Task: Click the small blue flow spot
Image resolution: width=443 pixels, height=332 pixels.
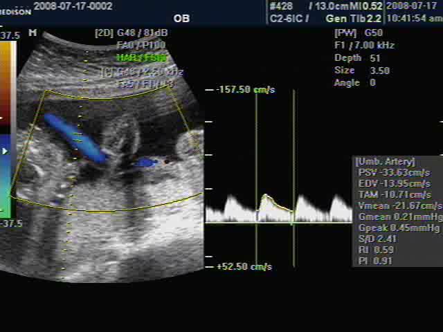Action: pos(145,163)
